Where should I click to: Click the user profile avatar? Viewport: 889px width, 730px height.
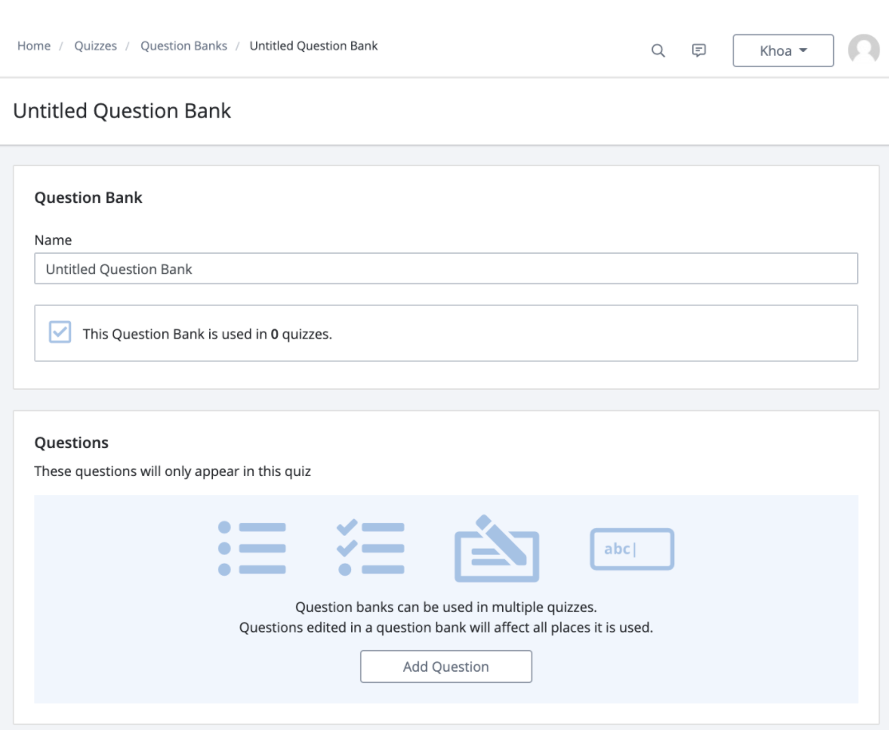863,50
